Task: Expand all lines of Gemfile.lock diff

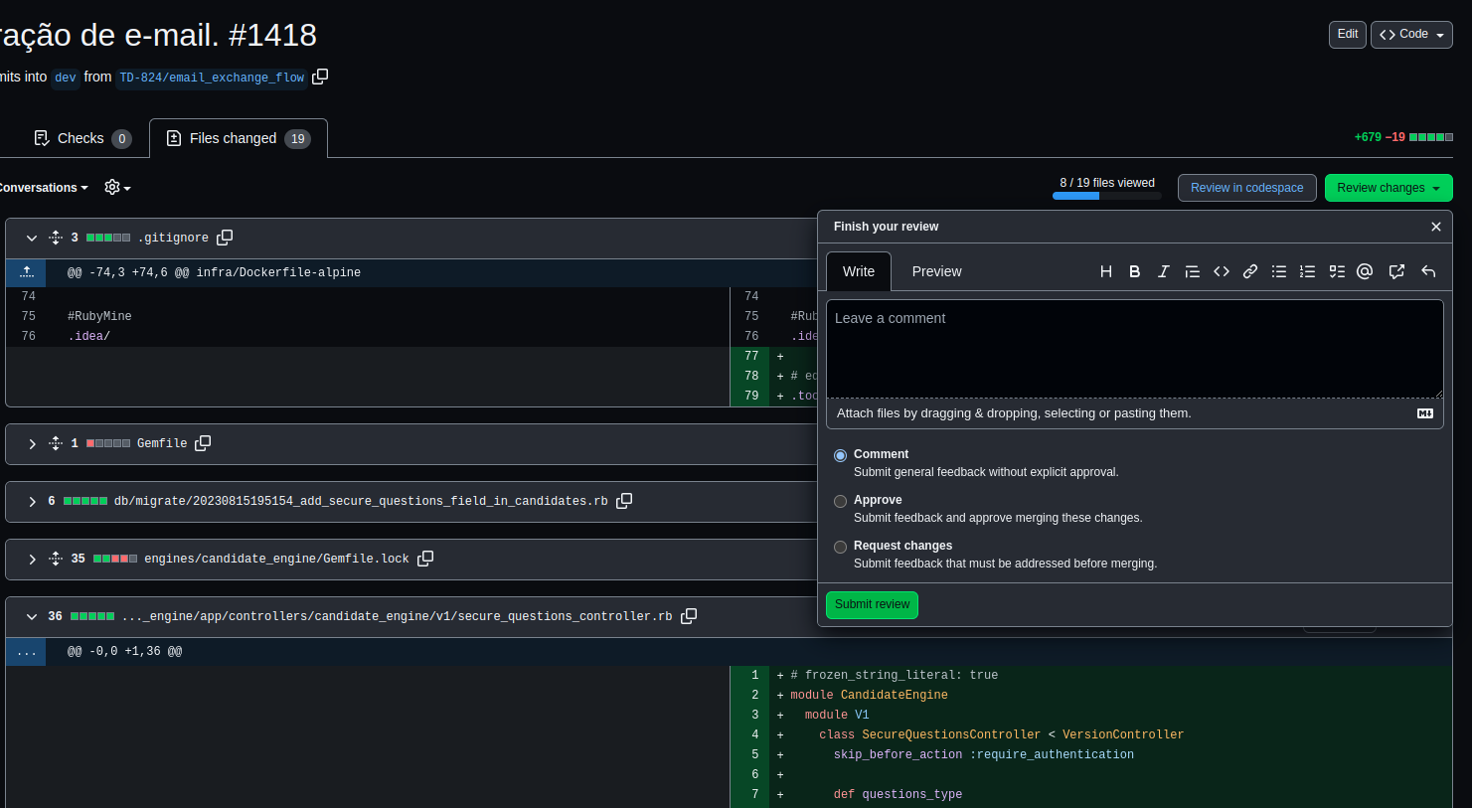Action: [x=56, y=559]
